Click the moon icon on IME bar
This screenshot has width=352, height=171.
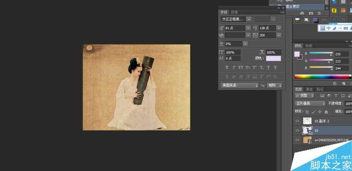334,28
